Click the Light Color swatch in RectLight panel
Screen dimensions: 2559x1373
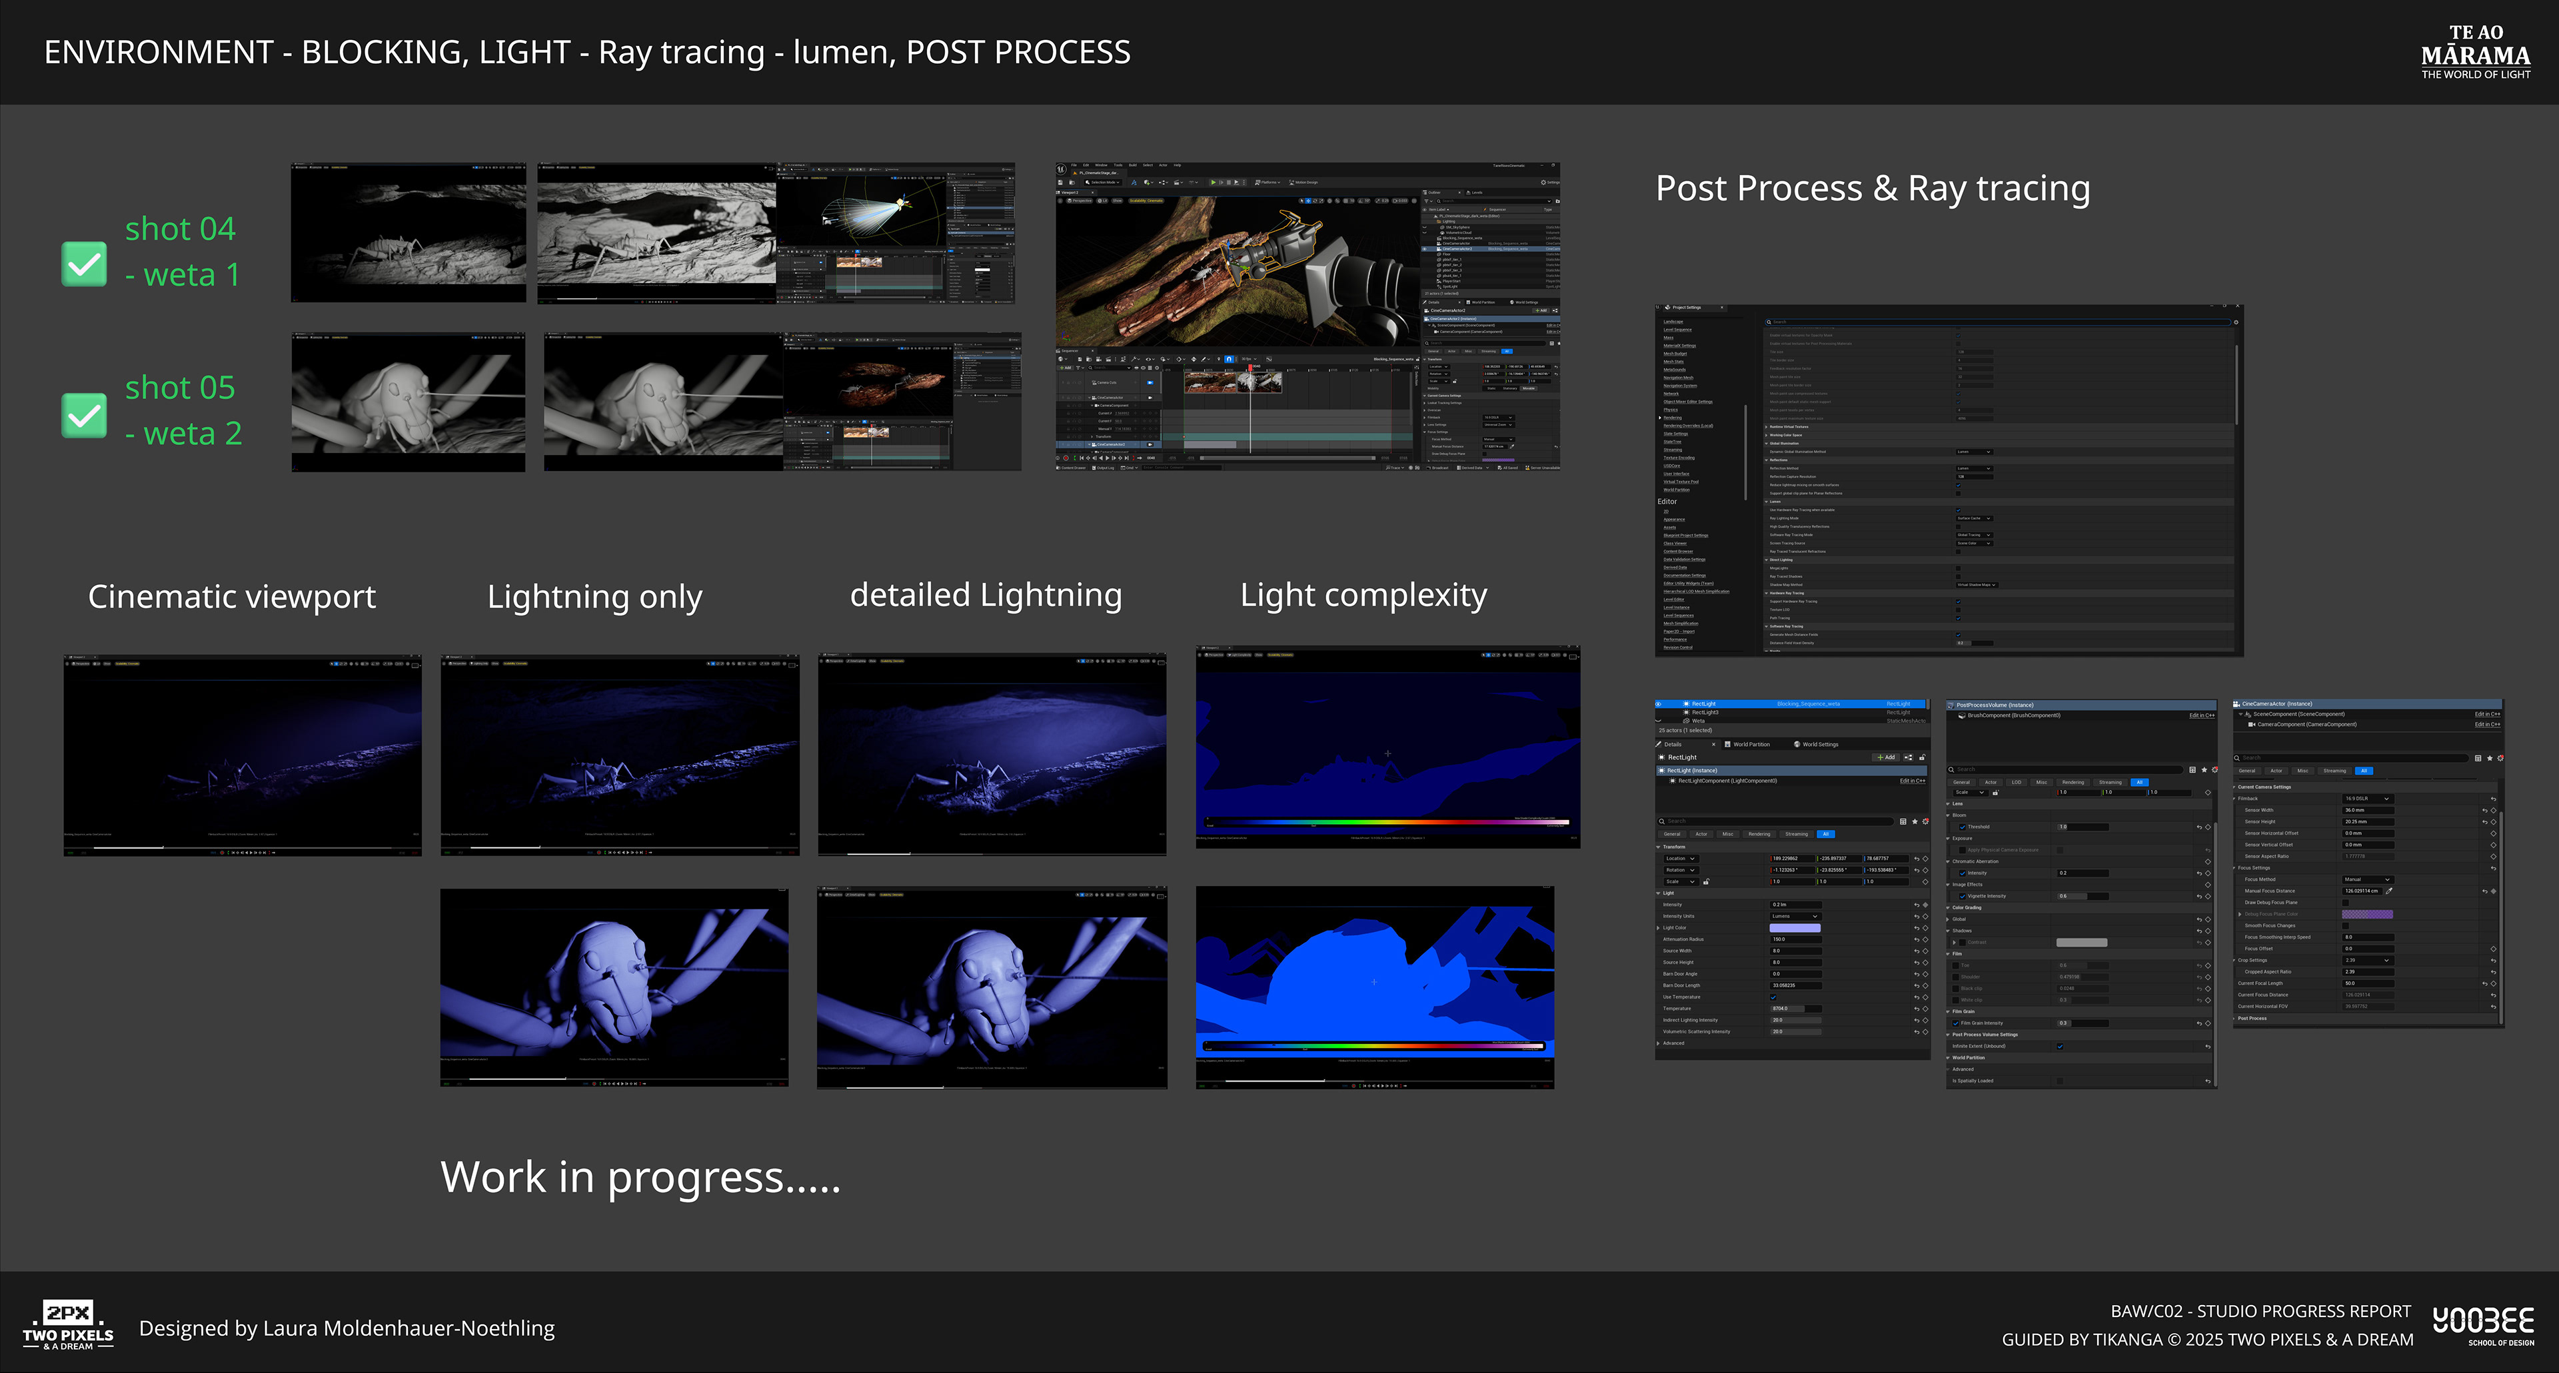(x=1794, y=927)
